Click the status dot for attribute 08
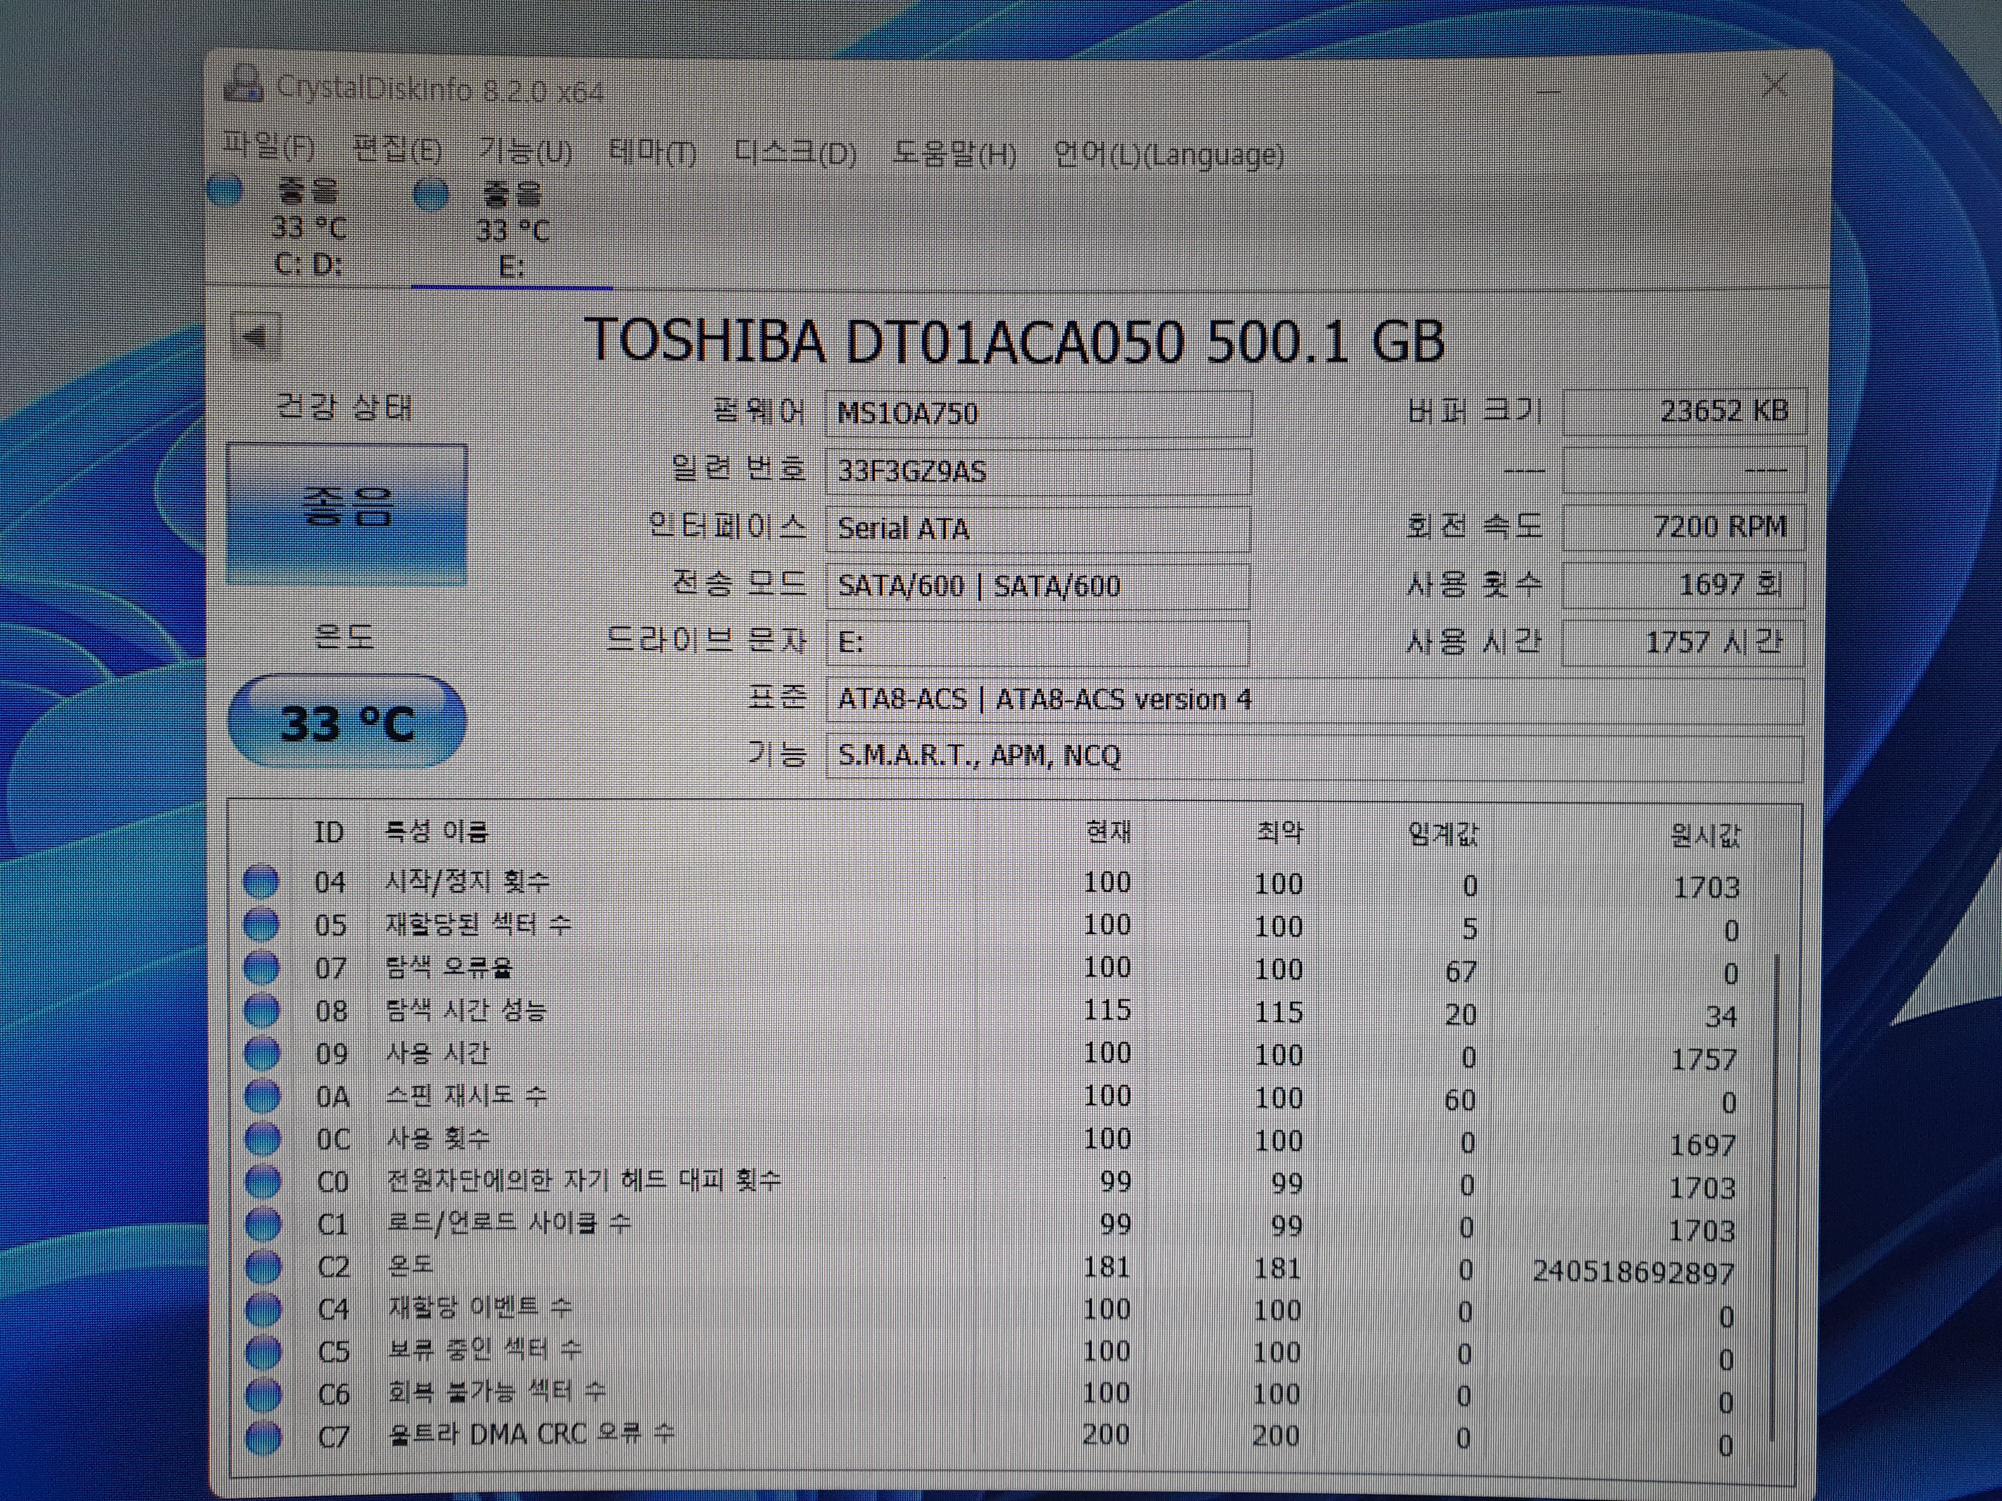2002x1501 pixels. (263, 1011)
